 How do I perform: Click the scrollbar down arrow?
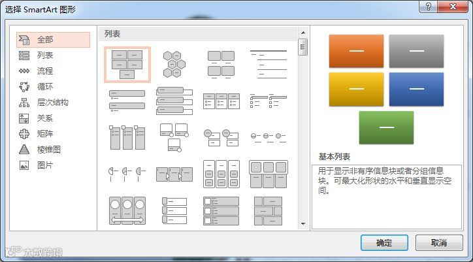pyautogui.click(x=303, y=224)
